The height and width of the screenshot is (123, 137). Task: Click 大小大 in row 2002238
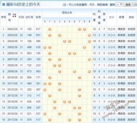(x=112, y=29)
